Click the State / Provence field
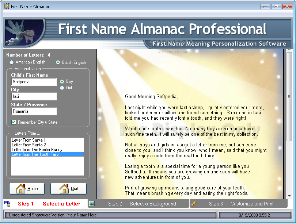This screenshot has height=223, width=296. [34, 111]
